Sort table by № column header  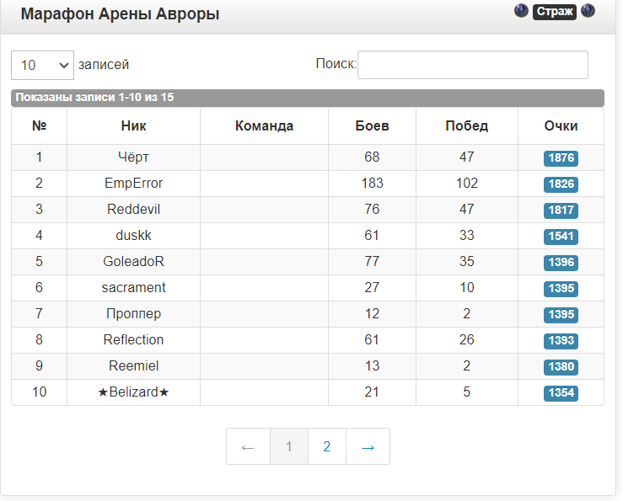pos(39,126)
